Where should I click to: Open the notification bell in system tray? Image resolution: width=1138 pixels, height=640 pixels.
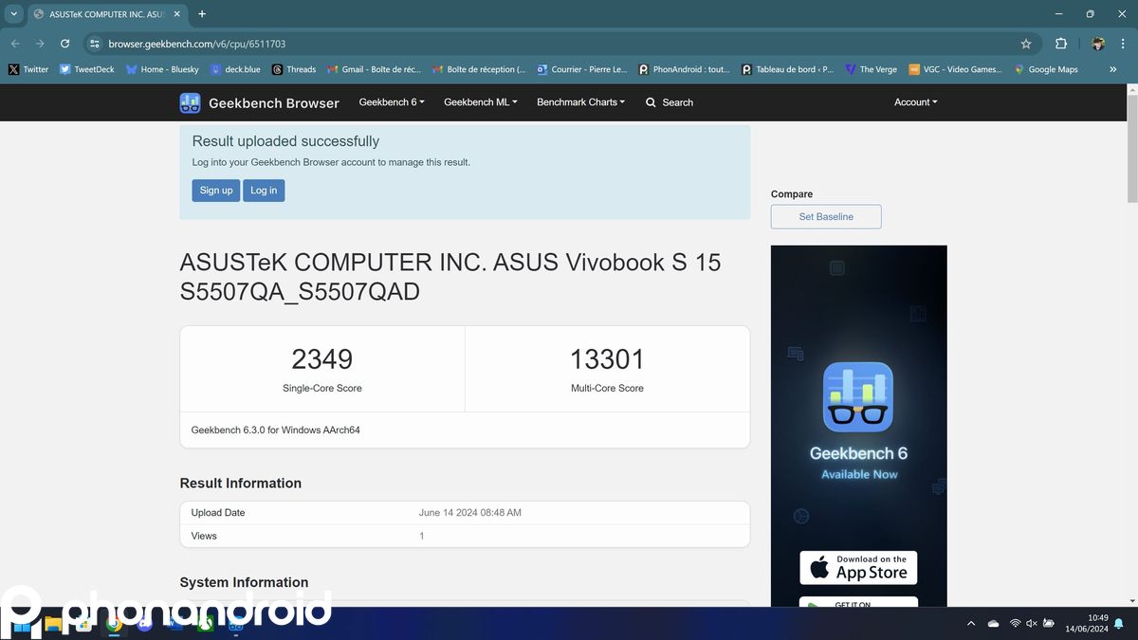point(1118,623)
